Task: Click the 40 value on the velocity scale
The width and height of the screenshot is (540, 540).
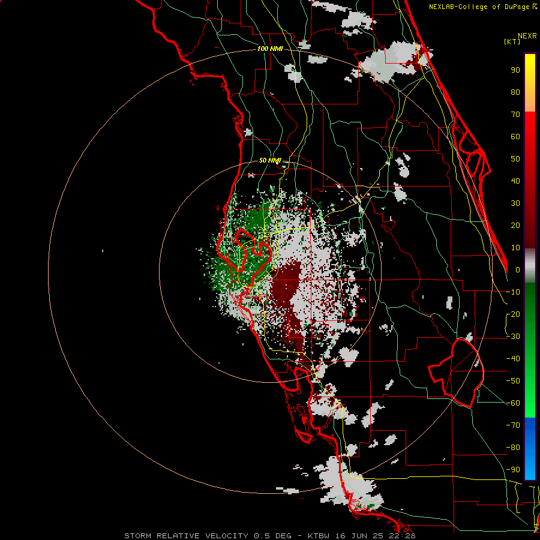Action: pyautogui.click(x=515, y=181)
